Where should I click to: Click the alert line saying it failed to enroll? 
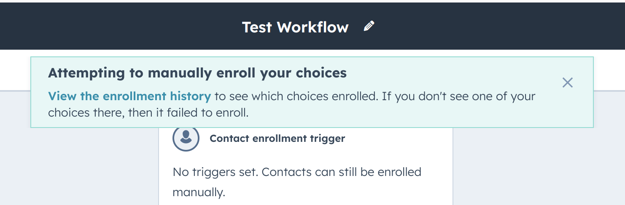tap(148, 113)
